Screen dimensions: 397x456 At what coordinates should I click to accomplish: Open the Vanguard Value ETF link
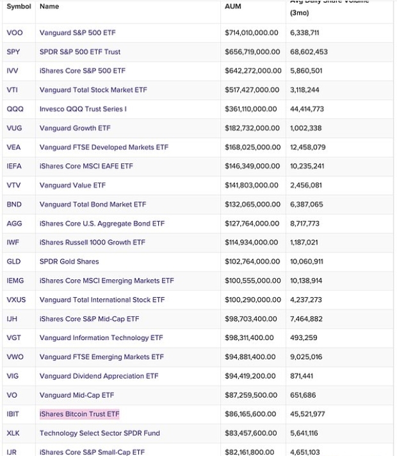72,185
